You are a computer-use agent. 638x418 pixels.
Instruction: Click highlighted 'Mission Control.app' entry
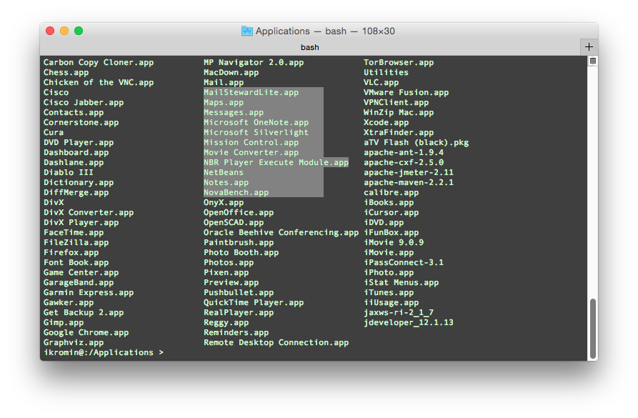(x=251, y=142)
